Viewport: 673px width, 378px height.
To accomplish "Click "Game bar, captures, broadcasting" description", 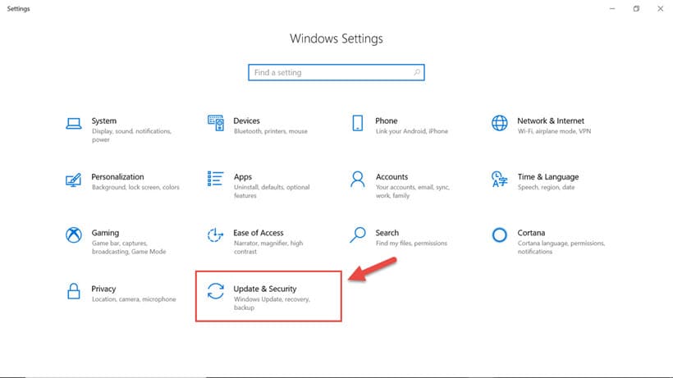I will (x=129, y=248).
